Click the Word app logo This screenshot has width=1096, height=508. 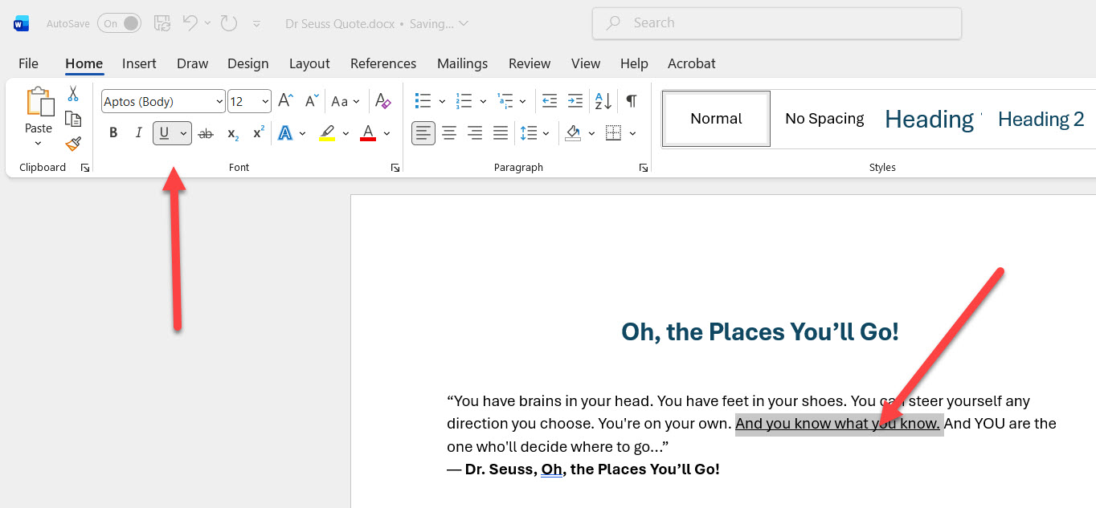[x=22, y=24]
